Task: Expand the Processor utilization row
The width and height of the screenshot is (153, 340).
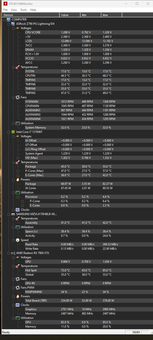Action: click(x=17, y=197)
